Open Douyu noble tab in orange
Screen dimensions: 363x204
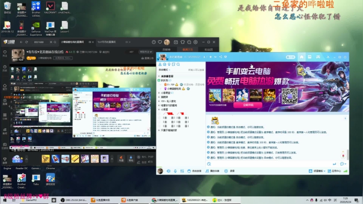[188, 49]
